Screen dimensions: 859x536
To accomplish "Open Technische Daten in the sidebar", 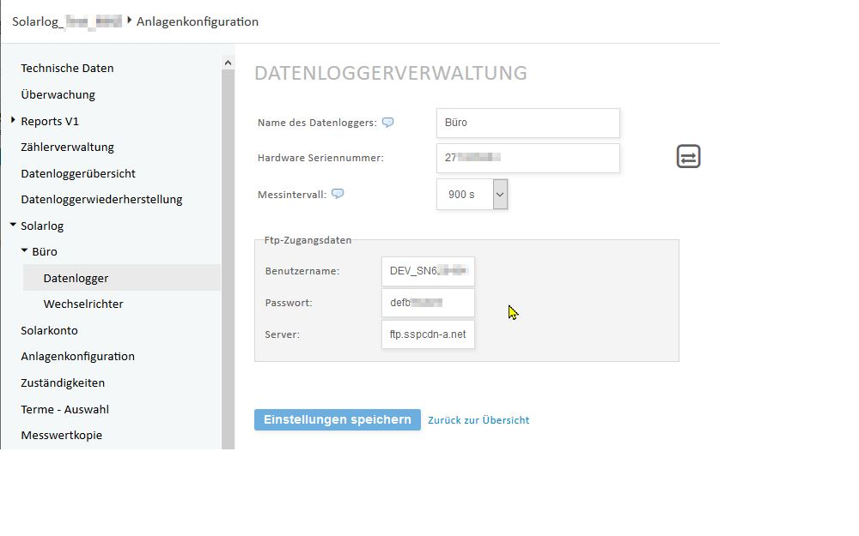I will point(67,69).
